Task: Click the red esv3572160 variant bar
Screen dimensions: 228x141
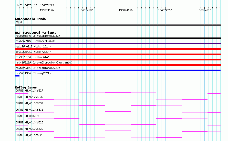Action: tap(118, 60)
